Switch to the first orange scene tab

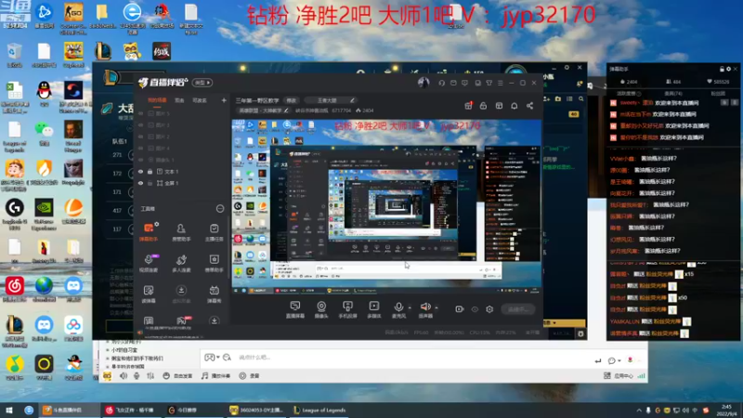157,100
